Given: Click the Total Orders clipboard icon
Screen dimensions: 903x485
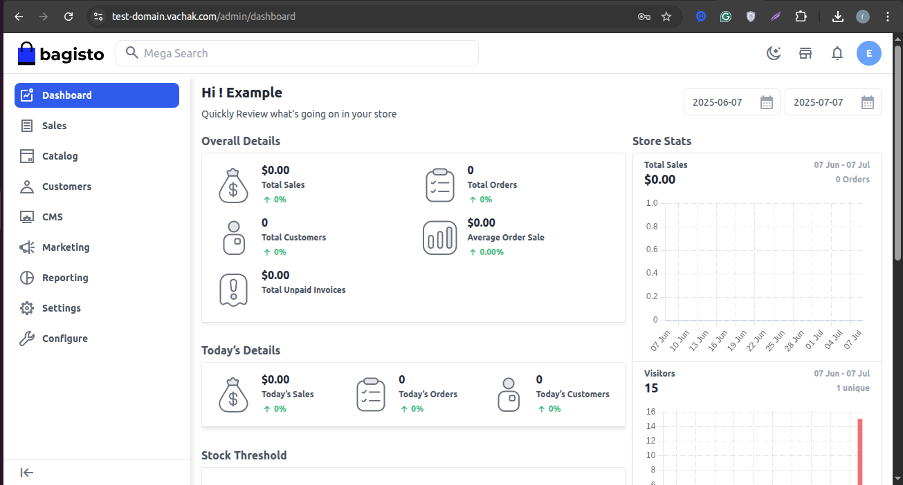Looking at the screenshot, I should (440, 185).
